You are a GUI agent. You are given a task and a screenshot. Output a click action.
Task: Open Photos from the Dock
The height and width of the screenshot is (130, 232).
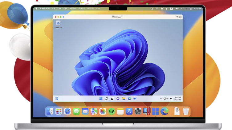(x=103, y=111)
